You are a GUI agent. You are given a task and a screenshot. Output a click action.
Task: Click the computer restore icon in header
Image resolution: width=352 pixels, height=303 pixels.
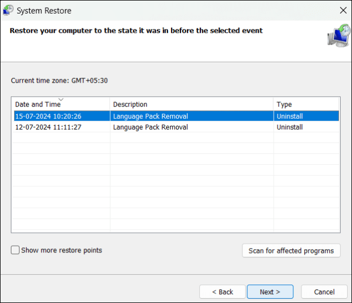click(x=338, y=35)
